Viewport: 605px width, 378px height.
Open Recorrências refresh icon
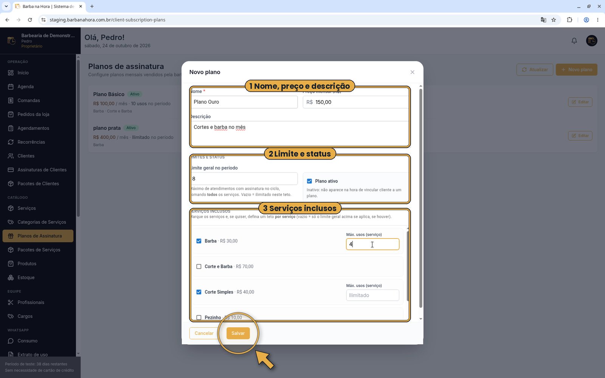11,142
